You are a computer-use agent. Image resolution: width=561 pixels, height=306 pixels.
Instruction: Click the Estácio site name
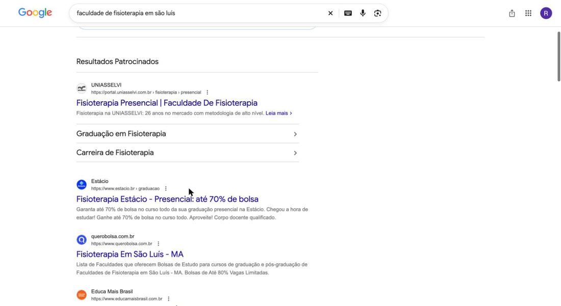[100, 181]
